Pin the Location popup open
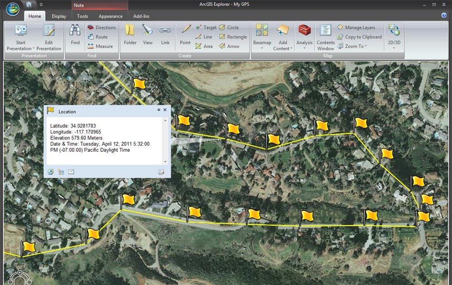Screen dimensions: 452x285 [158, 110]
